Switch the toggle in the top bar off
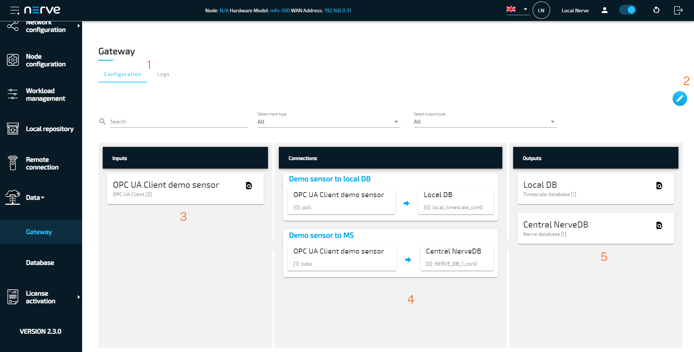 tap(627, 10)
